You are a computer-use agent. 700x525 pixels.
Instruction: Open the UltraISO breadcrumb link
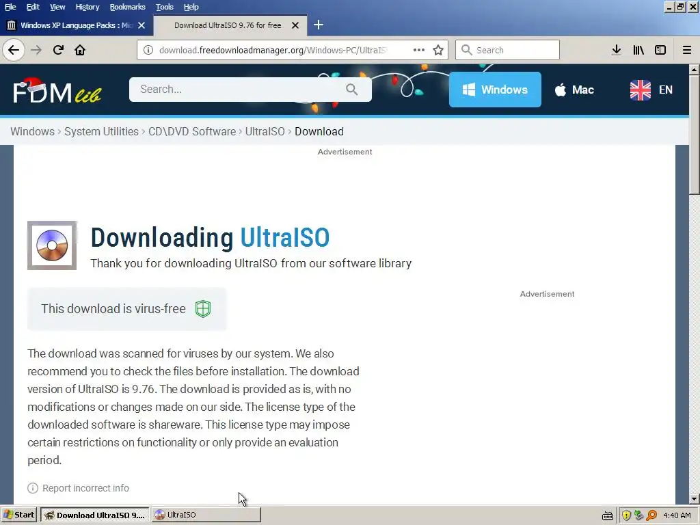265,131
